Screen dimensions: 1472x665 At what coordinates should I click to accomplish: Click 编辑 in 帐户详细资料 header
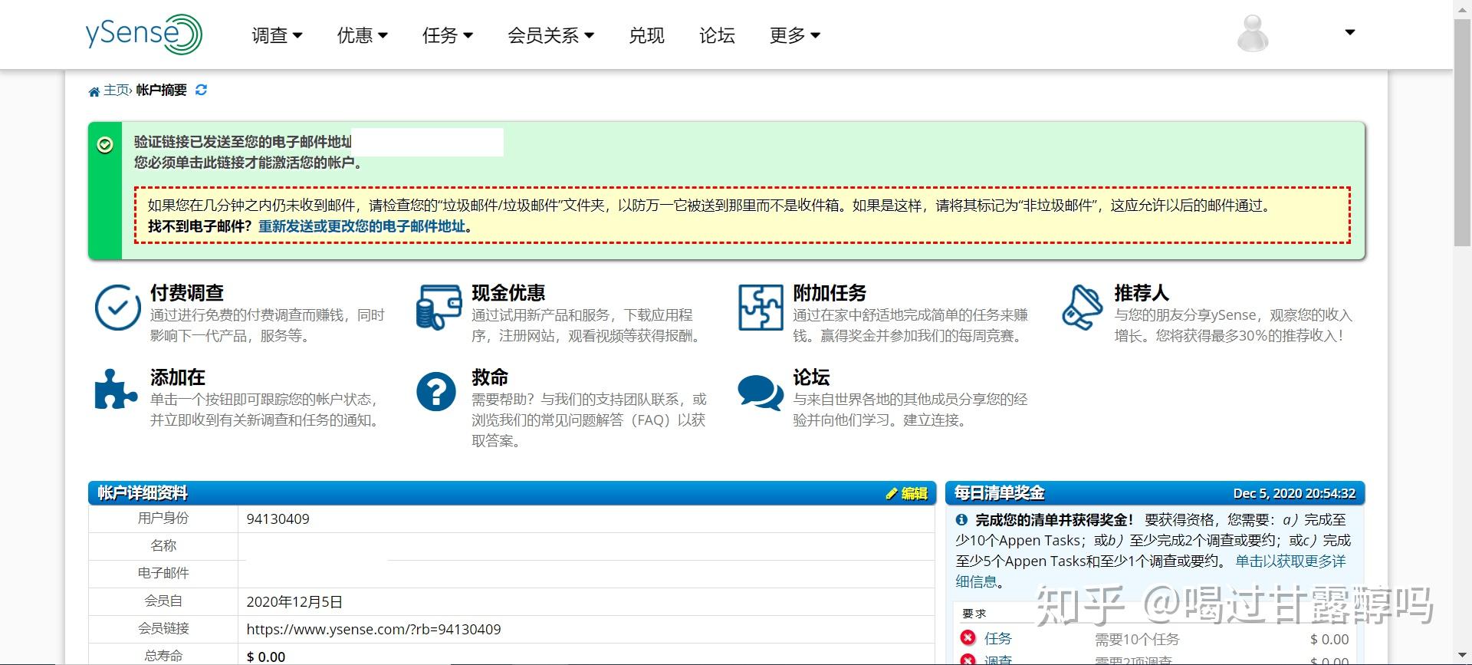907,493
